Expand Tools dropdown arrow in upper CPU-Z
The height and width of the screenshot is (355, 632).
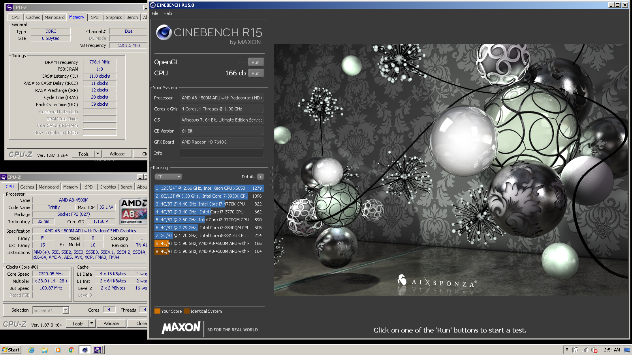pyautogui.click(x=98, y=154)
